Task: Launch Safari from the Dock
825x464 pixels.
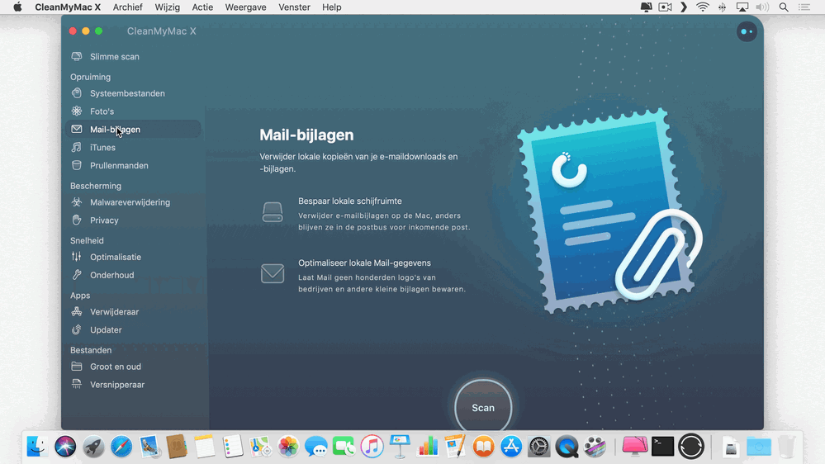Action: click(121, 447)
